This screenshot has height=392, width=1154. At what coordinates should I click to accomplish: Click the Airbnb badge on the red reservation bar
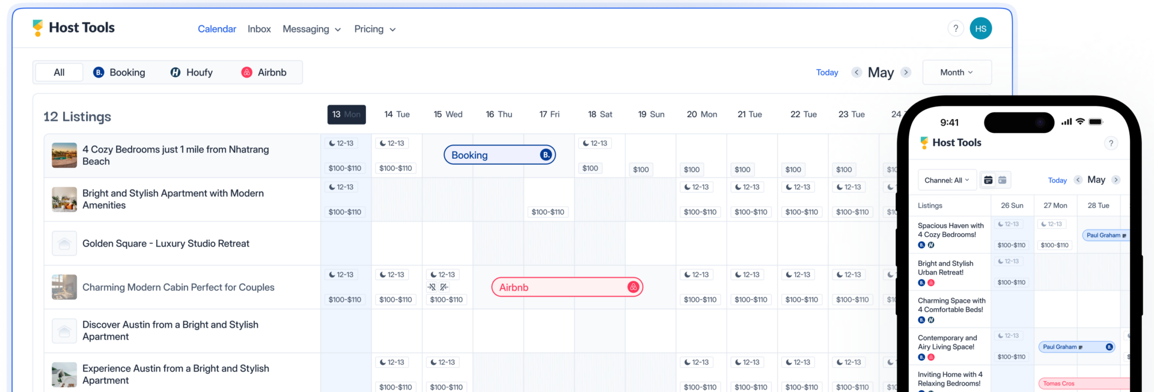tap(633, 287)
